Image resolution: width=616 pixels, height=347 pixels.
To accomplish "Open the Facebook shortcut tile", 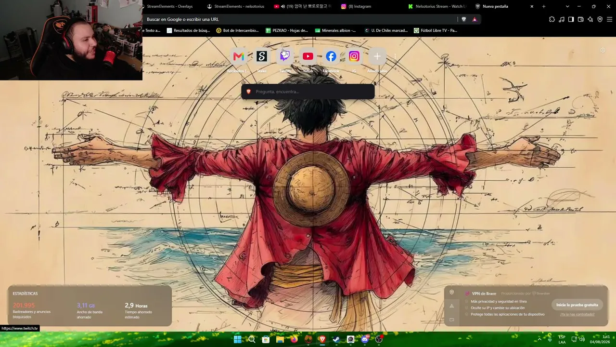I will click(331, 56).
